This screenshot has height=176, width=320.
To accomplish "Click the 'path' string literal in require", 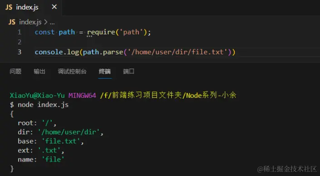I will (131, 32).
